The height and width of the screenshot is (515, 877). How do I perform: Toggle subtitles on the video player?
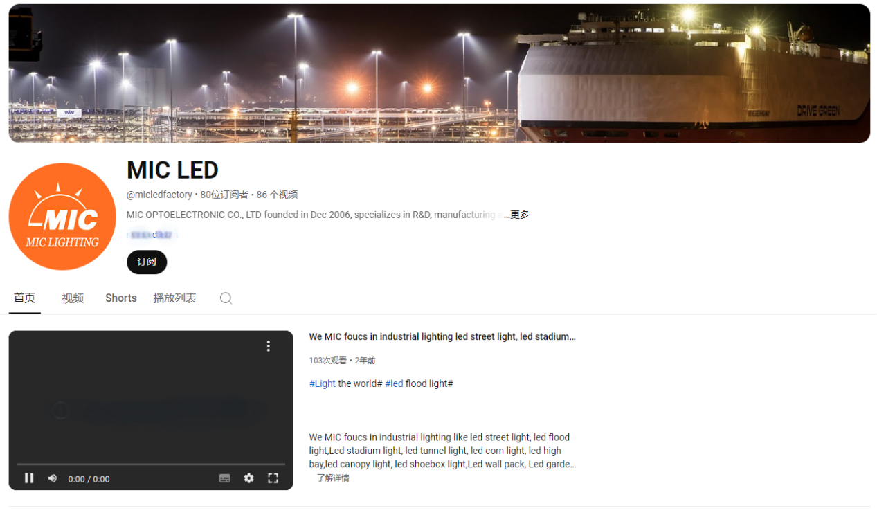tap(225, 478)
